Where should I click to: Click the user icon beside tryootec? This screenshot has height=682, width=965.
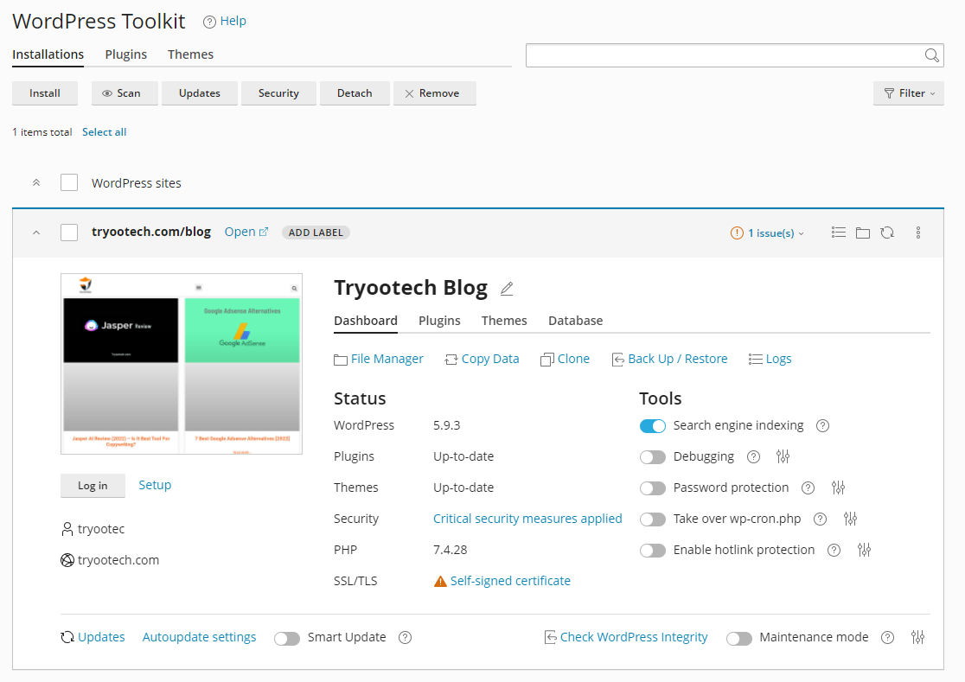(x=67, y=529)
